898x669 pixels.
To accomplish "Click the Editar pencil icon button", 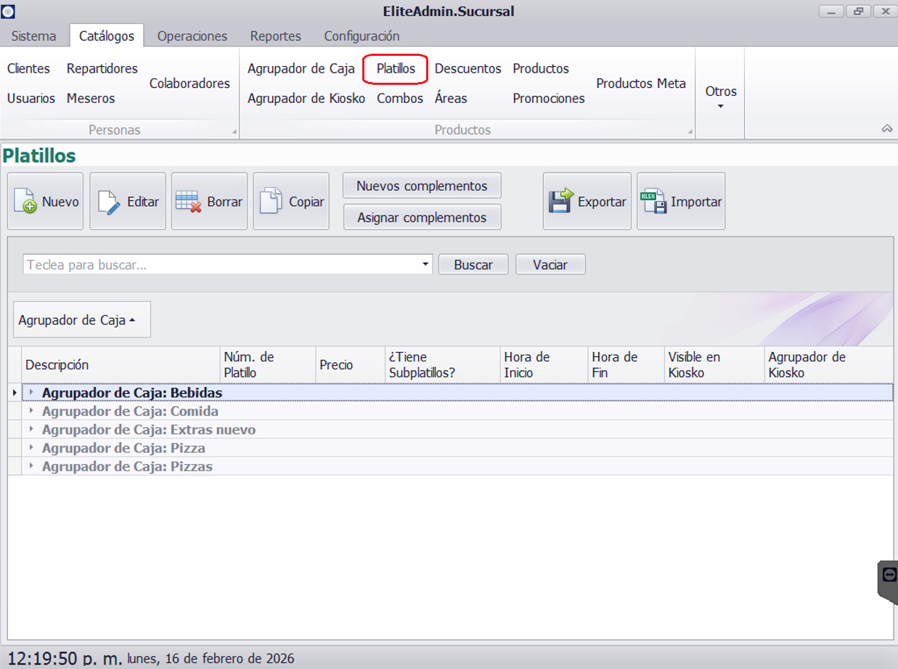I will (x=127, y=202).
